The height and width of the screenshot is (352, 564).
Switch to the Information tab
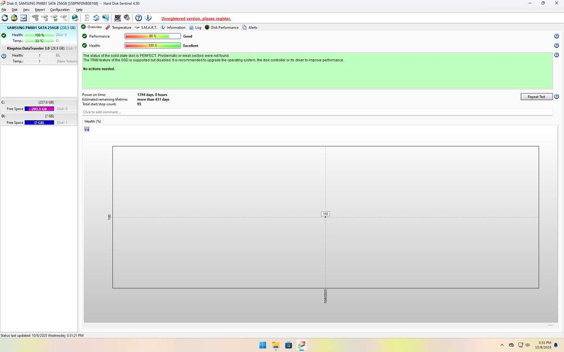(x=173, y=27)
